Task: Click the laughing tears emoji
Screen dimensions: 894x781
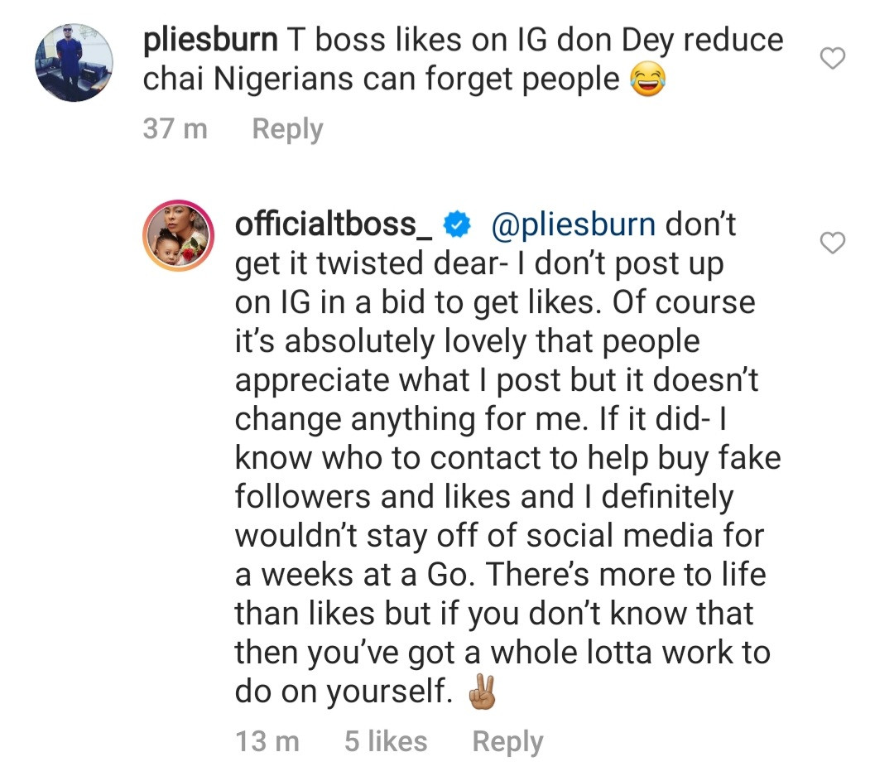Action: pos(648,80)
